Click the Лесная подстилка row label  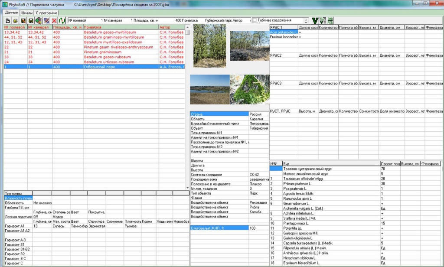(x=18, y=217)
